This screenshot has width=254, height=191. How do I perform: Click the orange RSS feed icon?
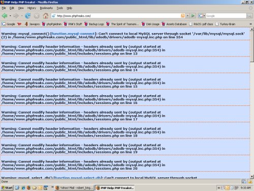pyautogui.click(x=183, y=16)
